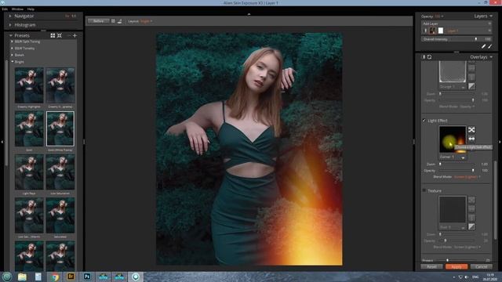Toggle Layer 1 visibility

coord(425,31)
